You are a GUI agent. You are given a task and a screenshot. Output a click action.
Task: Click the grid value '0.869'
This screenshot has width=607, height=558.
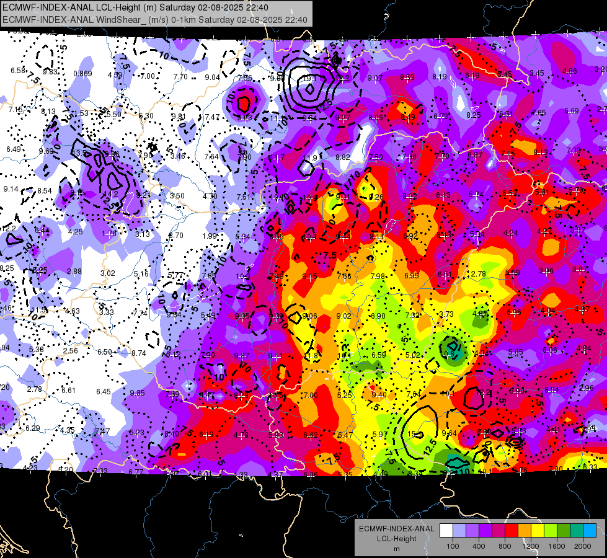click(x=83, y=74)
